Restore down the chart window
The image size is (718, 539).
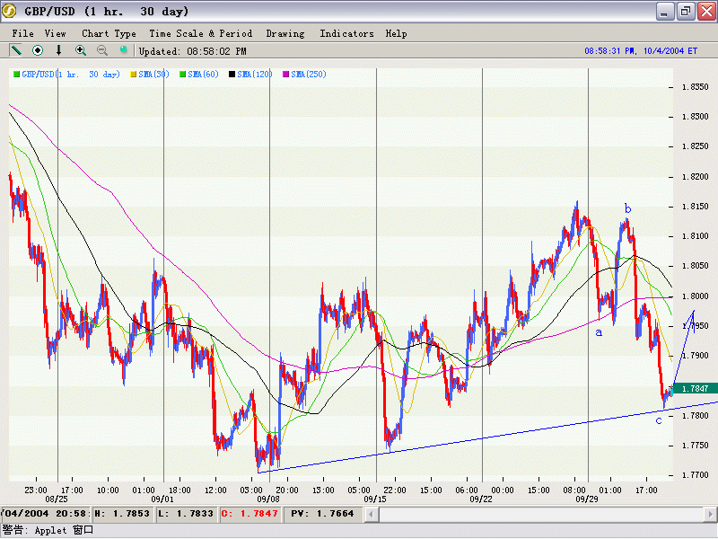click(x=685, y=12)
